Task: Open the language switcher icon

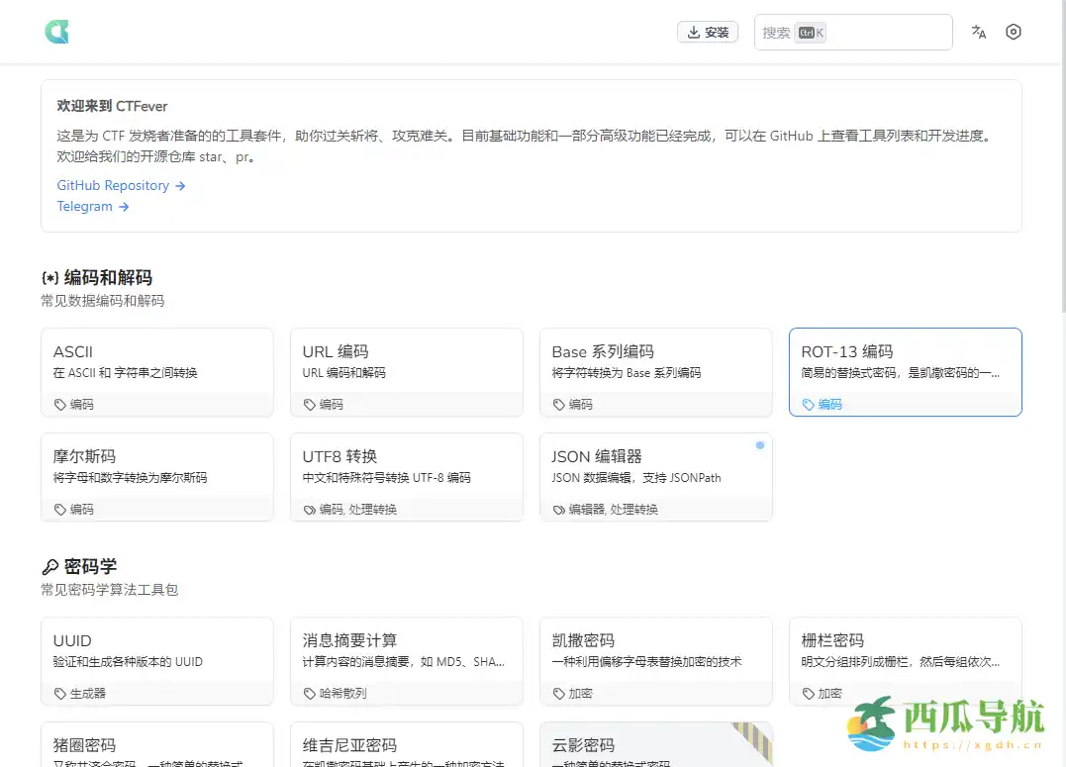Action: [x=978, y=32]
